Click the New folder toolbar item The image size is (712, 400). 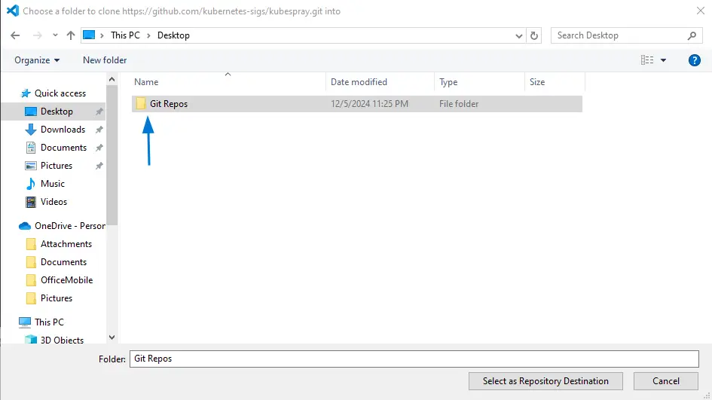105,60
